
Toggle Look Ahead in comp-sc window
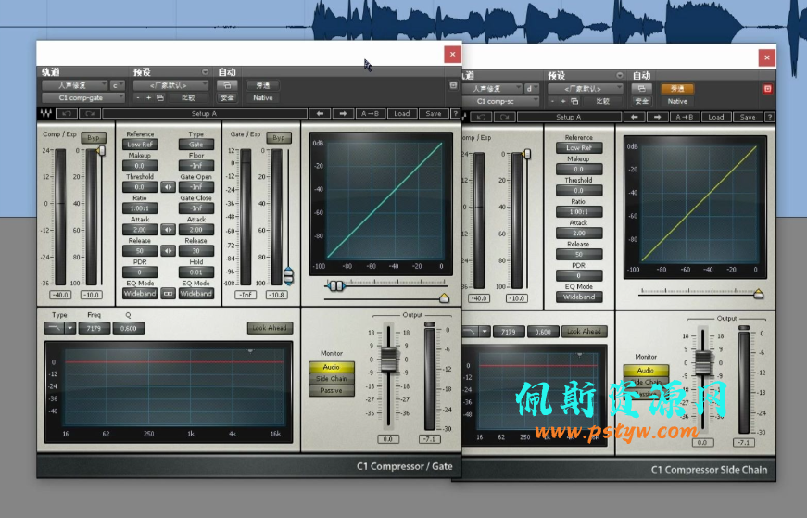[584, 332]
